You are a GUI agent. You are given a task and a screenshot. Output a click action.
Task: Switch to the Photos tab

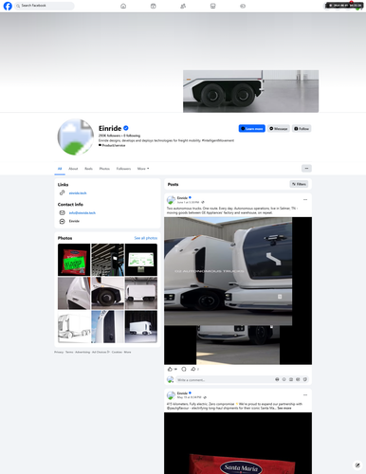pos(104,169)
